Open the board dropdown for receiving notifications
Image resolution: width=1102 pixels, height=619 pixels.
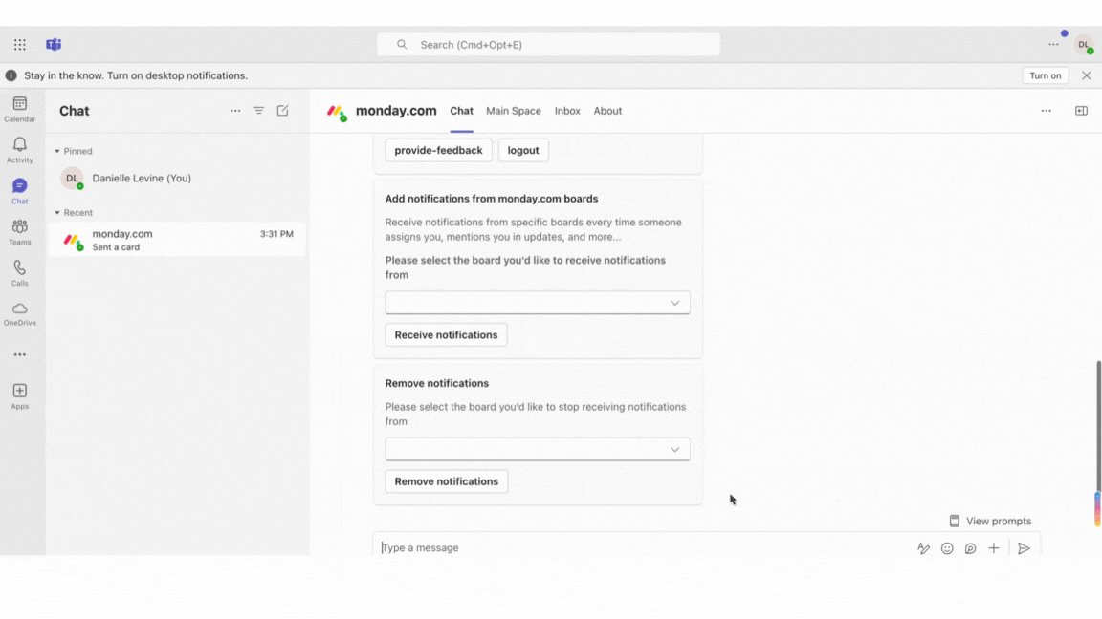coord(538,303)
